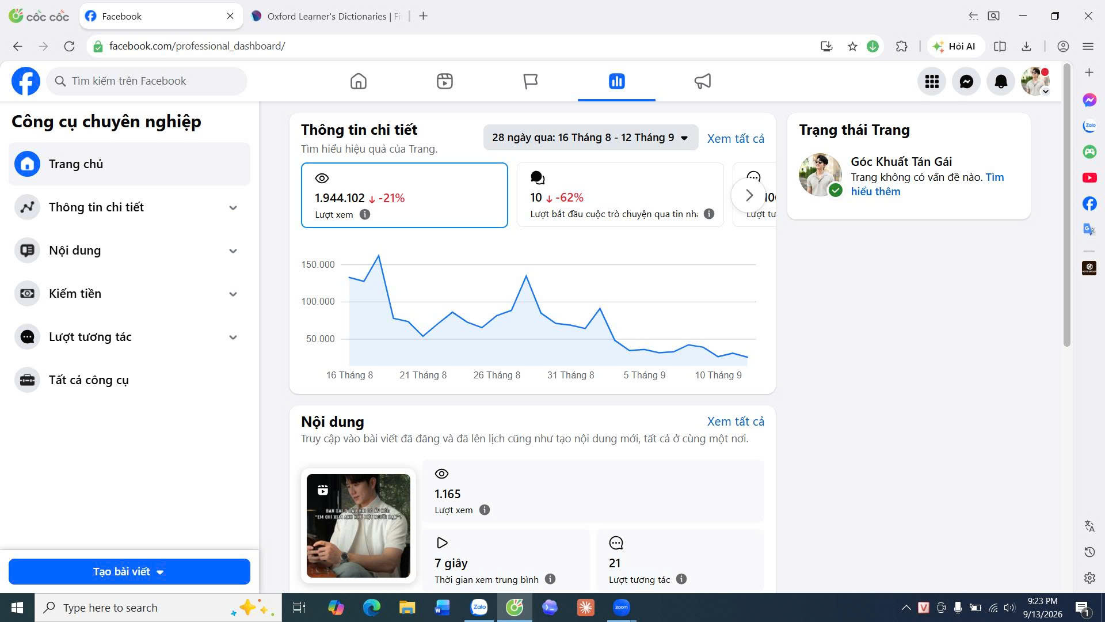Open Messenger chat icon in header
The width and height of the screenshot is (1105, 622).
tap(966, 81)
